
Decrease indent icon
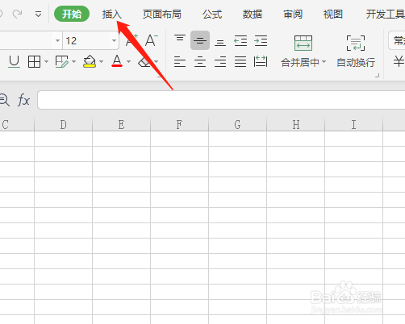(240, 40)
